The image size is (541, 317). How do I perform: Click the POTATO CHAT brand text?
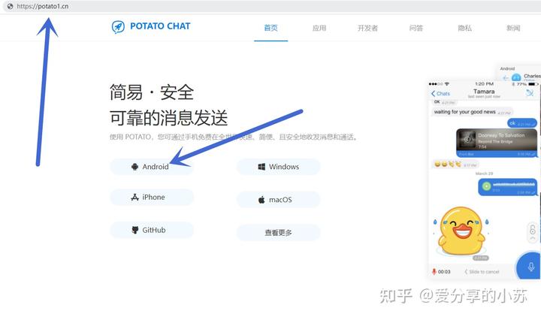click(160, 26)
